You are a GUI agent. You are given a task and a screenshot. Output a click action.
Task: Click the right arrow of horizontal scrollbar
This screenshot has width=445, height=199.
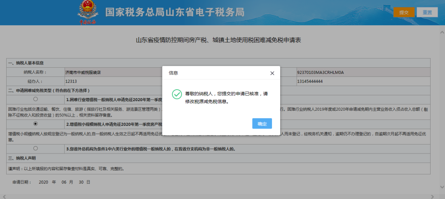(432, 197)
